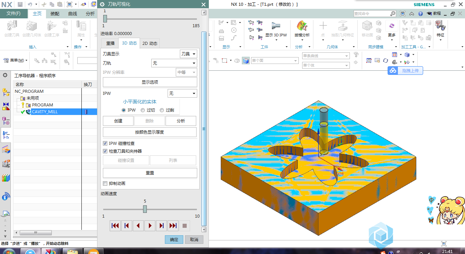This screenshot has width=465, height=254.
Task: Click the rewind to start playback button
Action: pyautogui.click(x=115, y=225)
